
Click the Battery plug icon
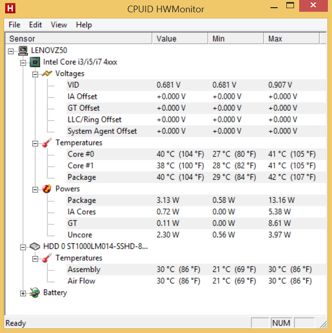[x=35, y=293]
